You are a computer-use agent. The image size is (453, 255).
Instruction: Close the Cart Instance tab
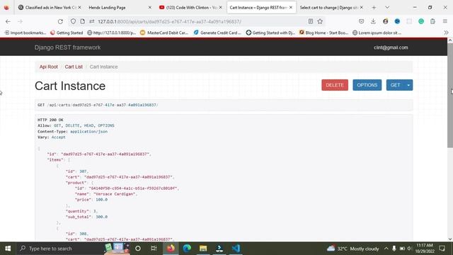(291, 8)
